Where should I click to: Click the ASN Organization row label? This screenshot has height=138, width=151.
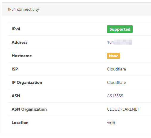(x=29, y=109)
